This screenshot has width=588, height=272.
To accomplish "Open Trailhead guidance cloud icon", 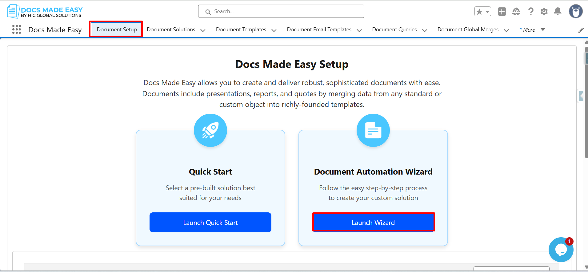I will pyautogui.click(x=516, y=12).
